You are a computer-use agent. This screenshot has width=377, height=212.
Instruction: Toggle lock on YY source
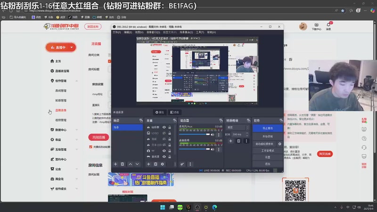[170, 151]
